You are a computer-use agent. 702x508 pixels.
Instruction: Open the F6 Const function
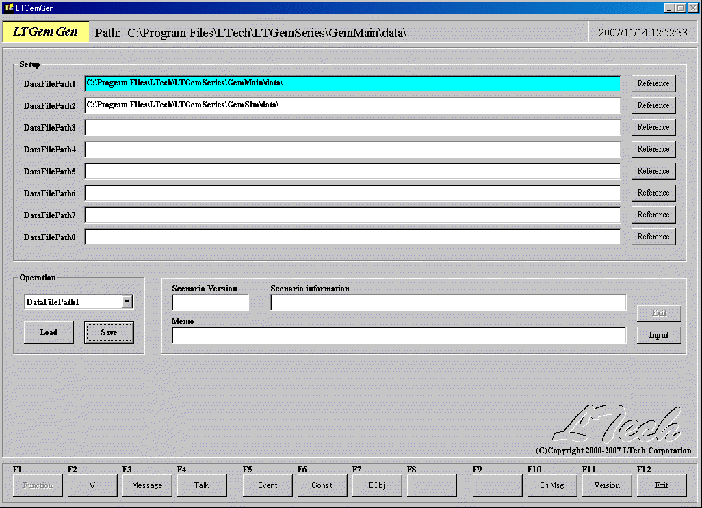click(x=322, y=485)
